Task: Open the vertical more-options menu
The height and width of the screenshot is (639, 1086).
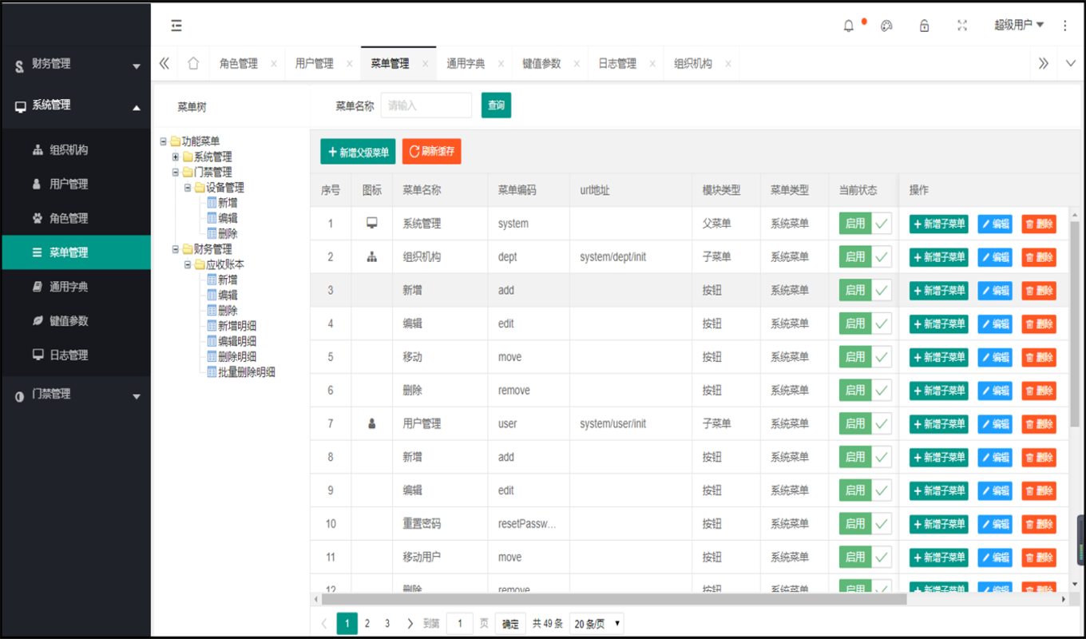Action: click(x=1065, y=26)
